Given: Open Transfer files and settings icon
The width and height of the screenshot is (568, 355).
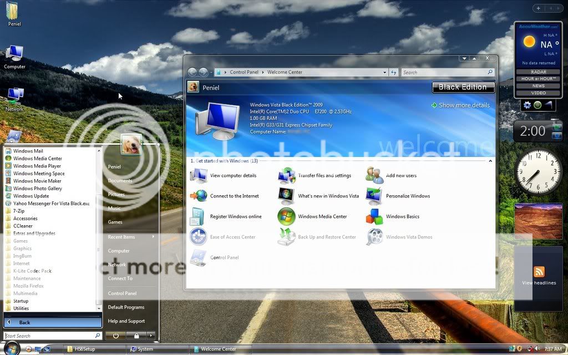Looking at the screenshot, I should pyautogui.click(x=287, y=176).
